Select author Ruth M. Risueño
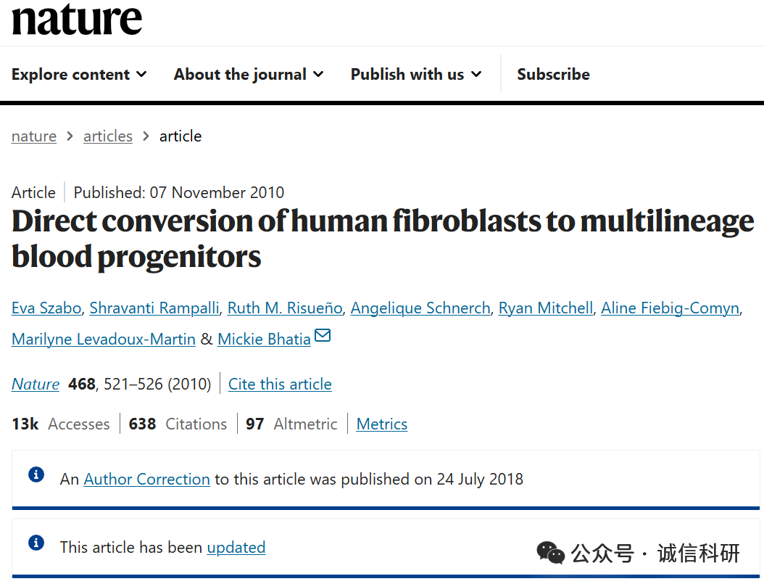This screenshot has height=584, width=764. tap(285, 308)
